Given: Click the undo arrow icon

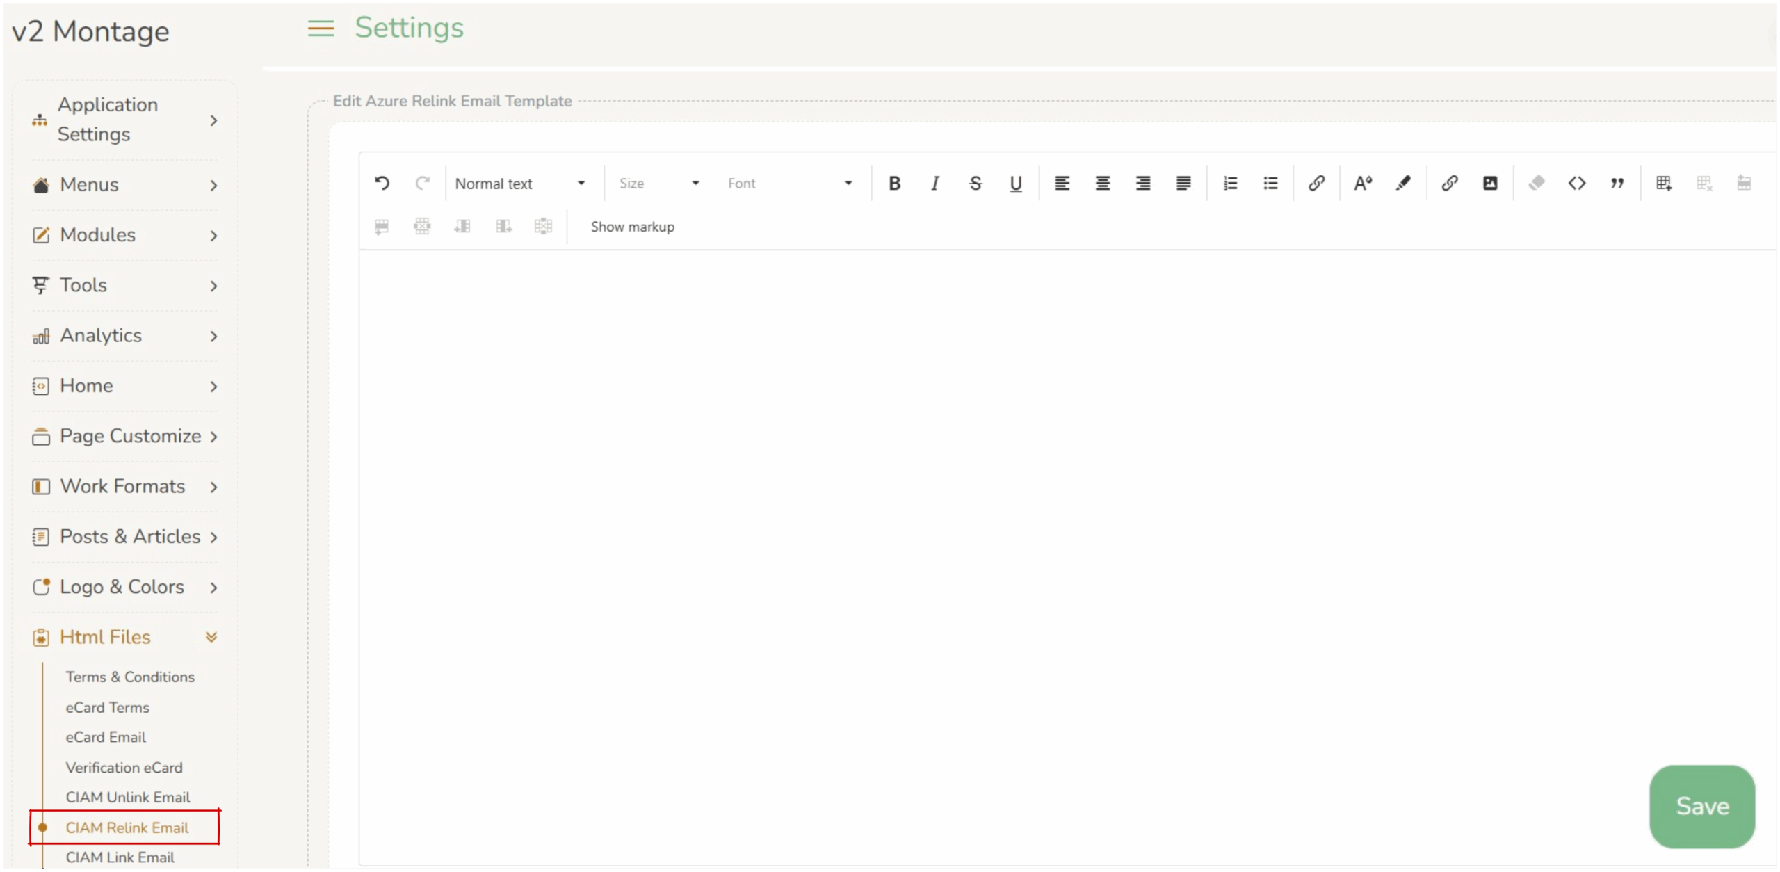Looking at the screenshot, I should [x=382, y=183].
